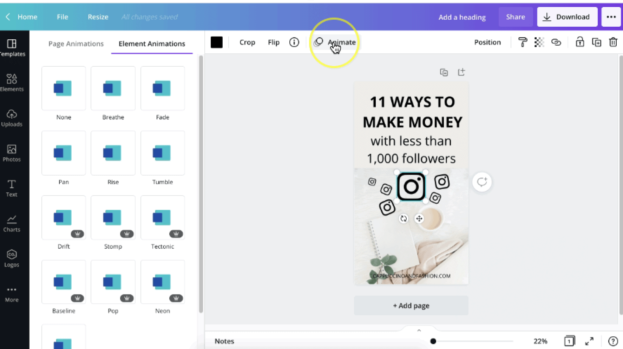Open the transparency checkerboard icon
Screen dimensions: 623x349
click(539, 42)
